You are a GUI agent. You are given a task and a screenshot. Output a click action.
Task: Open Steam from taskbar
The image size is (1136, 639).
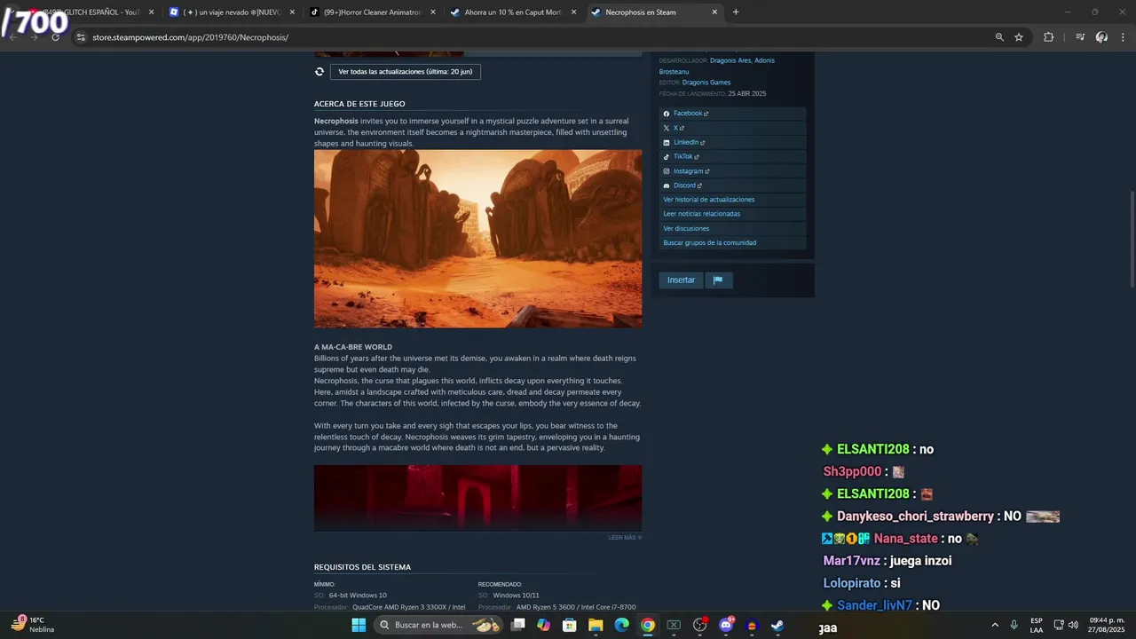[777, 625]
